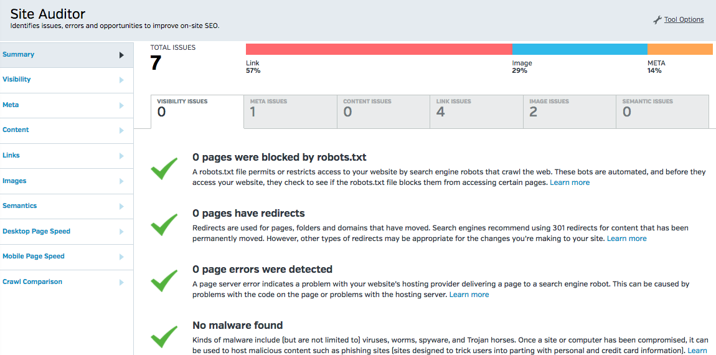Expand the arrow next to Visibility
Image resolution: width=716 pixels, height=355 pixels.
(121, 80)
